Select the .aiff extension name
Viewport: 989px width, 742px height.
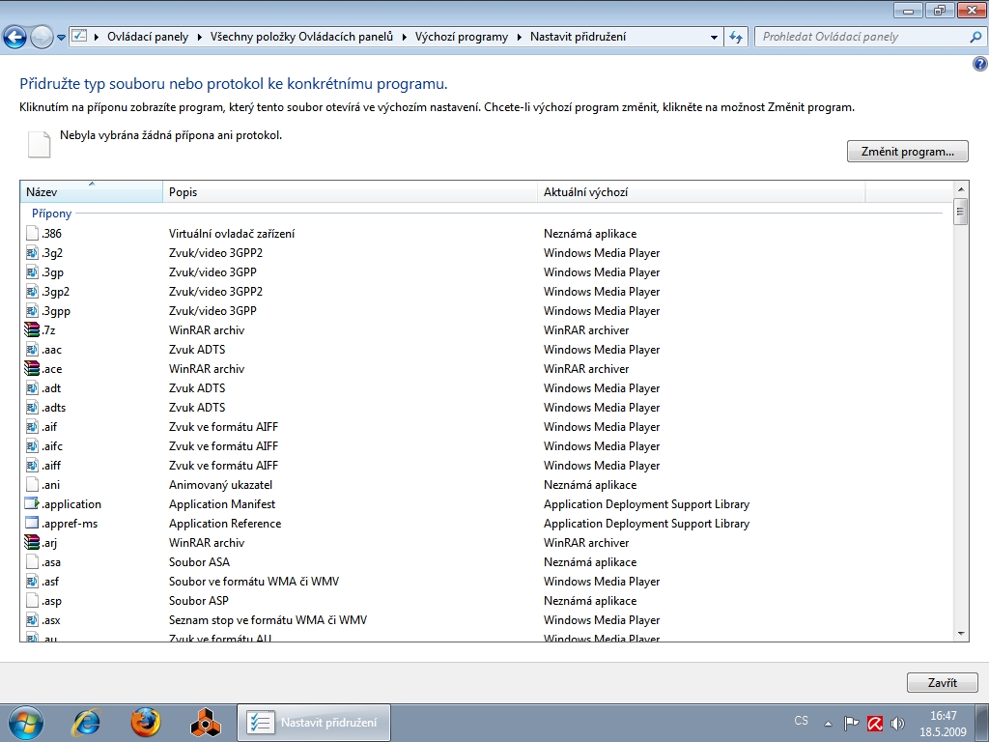(52, 466)
